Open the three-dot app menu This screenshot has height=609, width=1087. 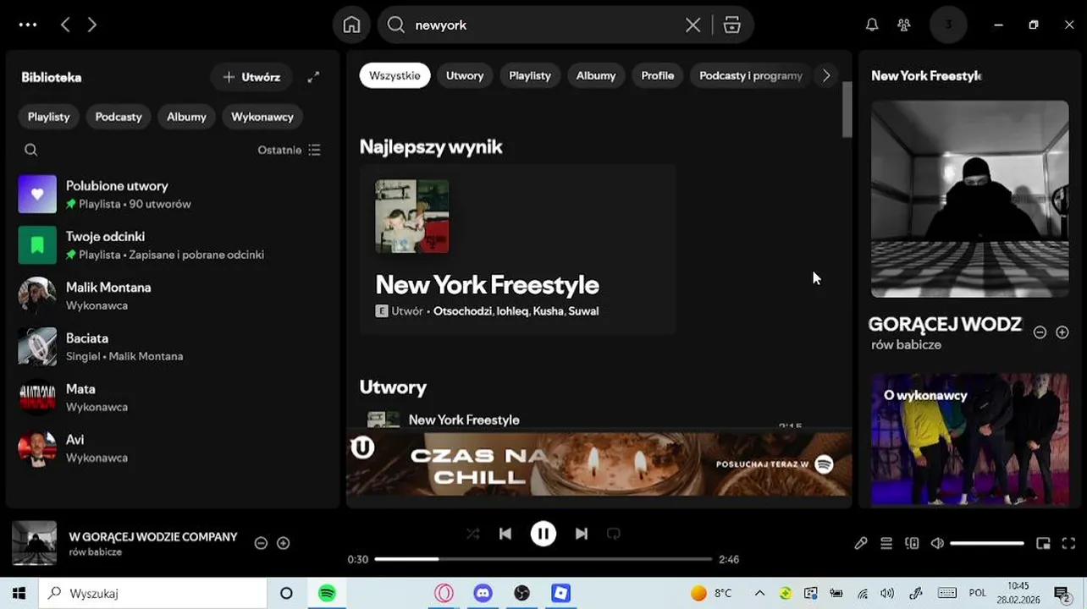28,25
